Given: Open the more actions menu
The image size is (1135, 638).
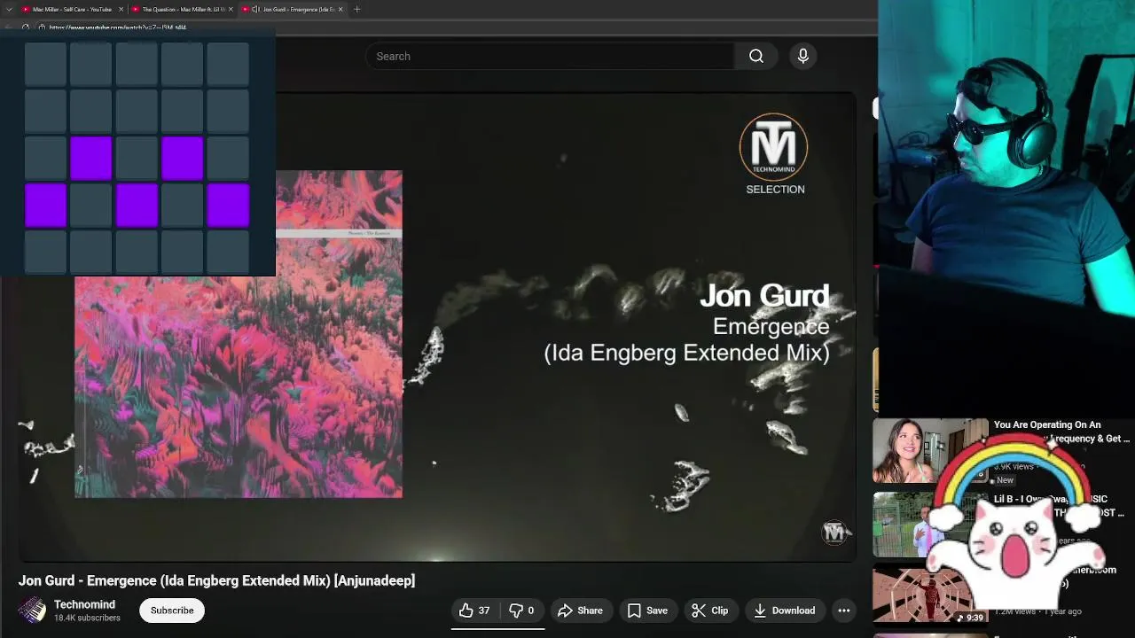Looking at the screenshot, I should coord(844,611).
